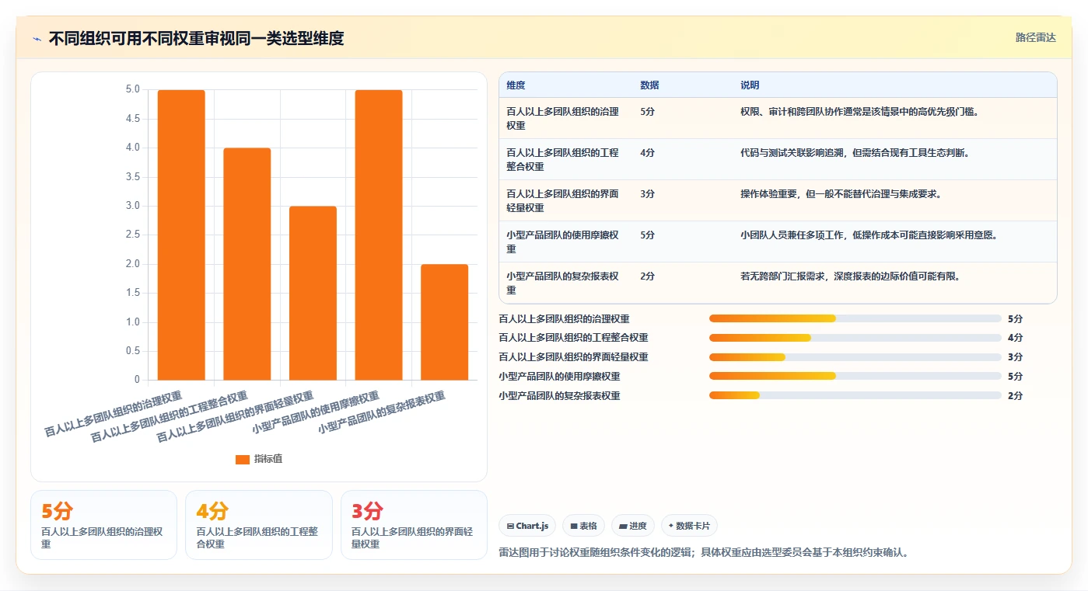Click the 路径雷达 label at top right
Image resolution: width=1088 pixels, height=591 pixels.
point(1035,37)
